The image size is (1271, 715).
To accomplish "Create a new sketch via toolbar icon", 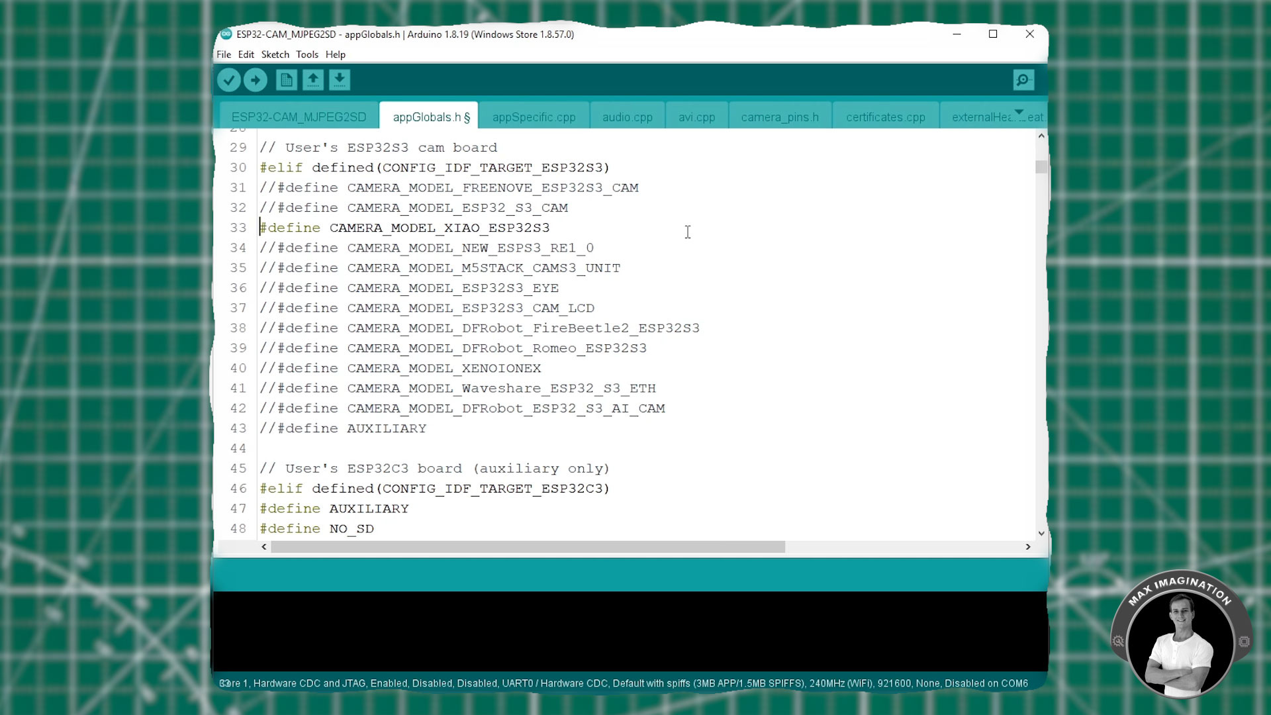I will (287, 79).
